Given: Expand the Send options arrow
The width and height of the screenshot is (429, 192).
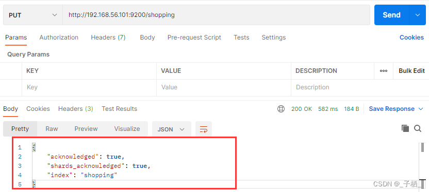Looking at the screenshot, I should (418, 15).
